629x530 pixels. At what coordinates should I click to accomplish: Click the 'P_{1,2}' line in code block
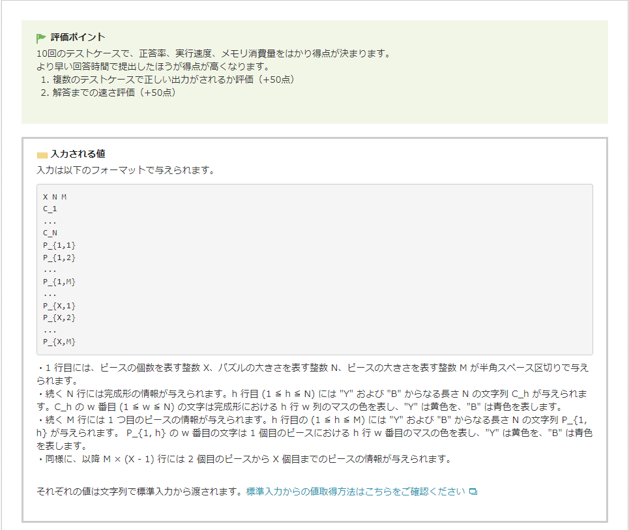click(x=59, y=257)
